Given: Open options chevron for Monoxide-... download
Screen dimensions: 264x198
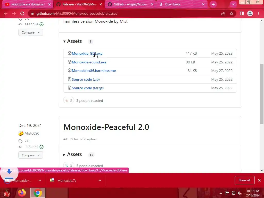Looking at the screenshot, I should [x=39, y=180].
